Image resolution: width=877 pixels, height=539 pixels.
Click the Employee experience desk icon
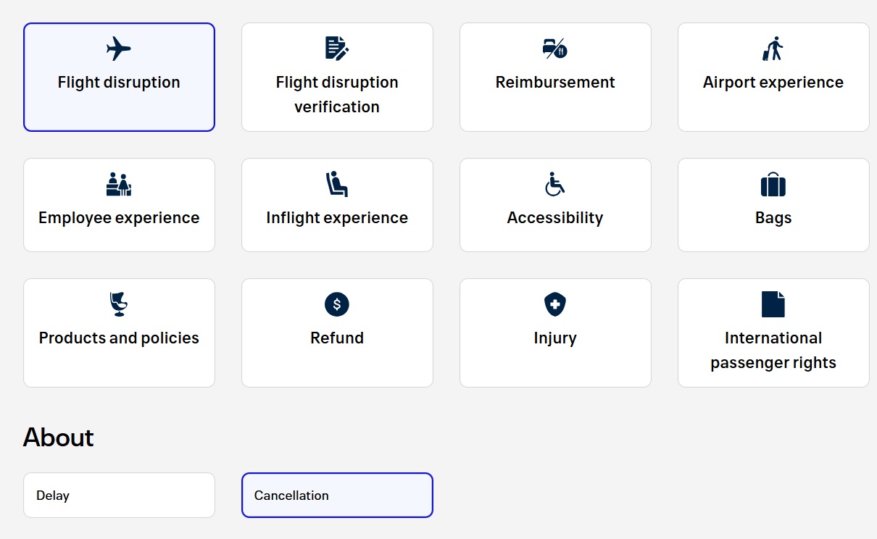click(x=119, y=185)
